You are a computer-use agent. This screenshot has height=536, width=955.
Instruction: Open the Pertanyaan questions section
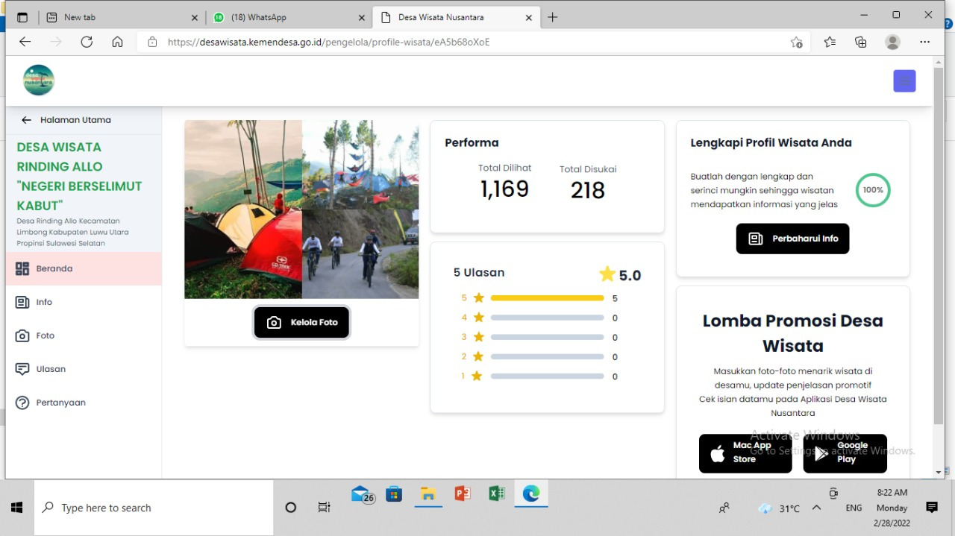click(60, 403)
